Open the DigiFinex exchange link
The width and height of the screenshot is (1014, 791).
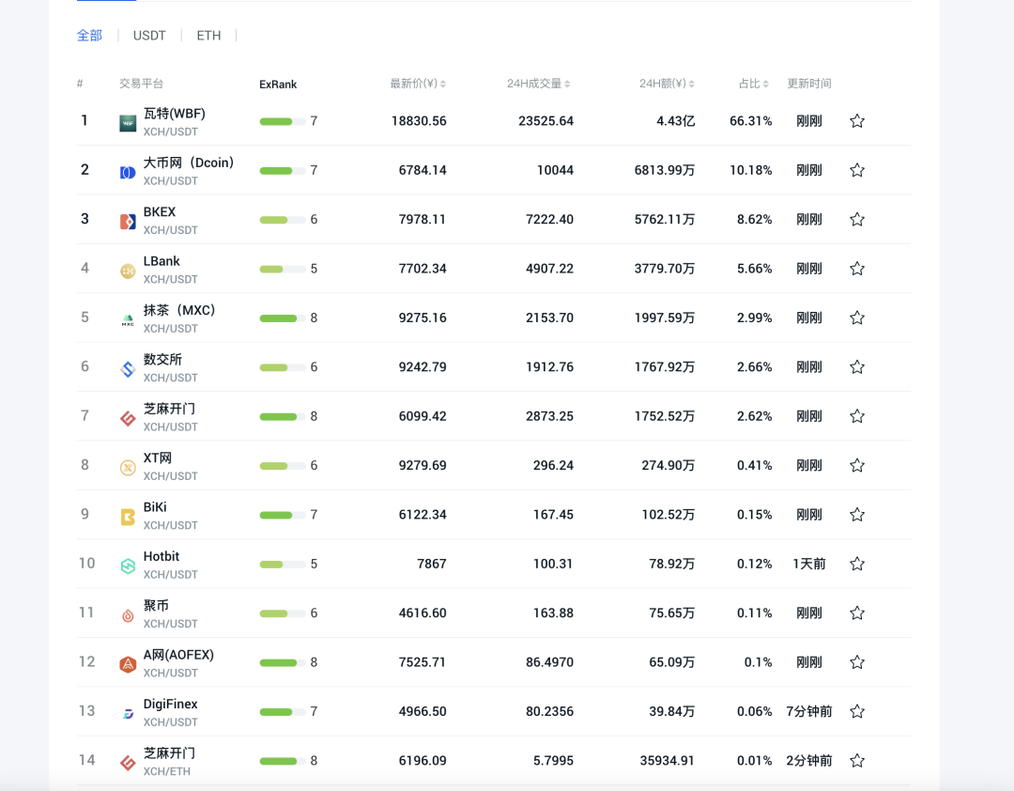pyautogui.click(x=171, y=705)
